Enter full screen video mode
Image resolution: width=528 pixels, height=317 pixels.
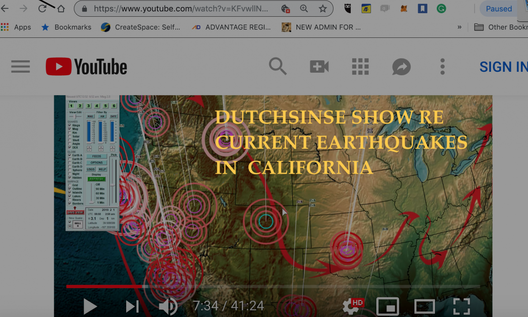click(461, 306)
